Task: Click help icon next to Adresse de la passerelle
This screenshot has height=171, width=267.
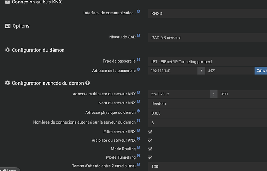Action: pos(139,69)
